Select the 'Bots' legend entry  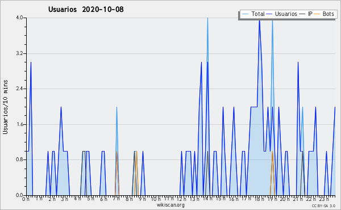328,14
